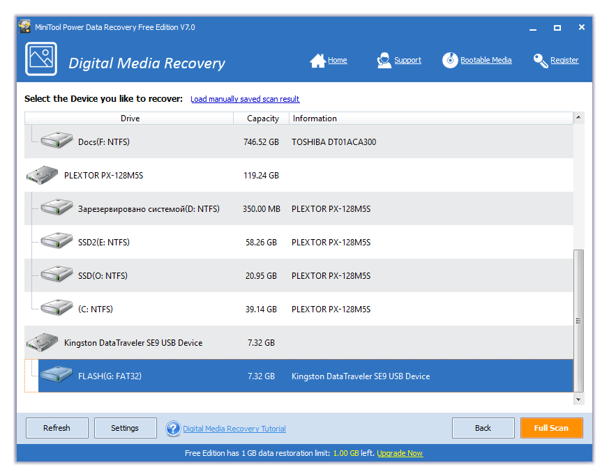Click the Digital Media Recovery picture icon
Screen dimensions: 616x474
41,59
